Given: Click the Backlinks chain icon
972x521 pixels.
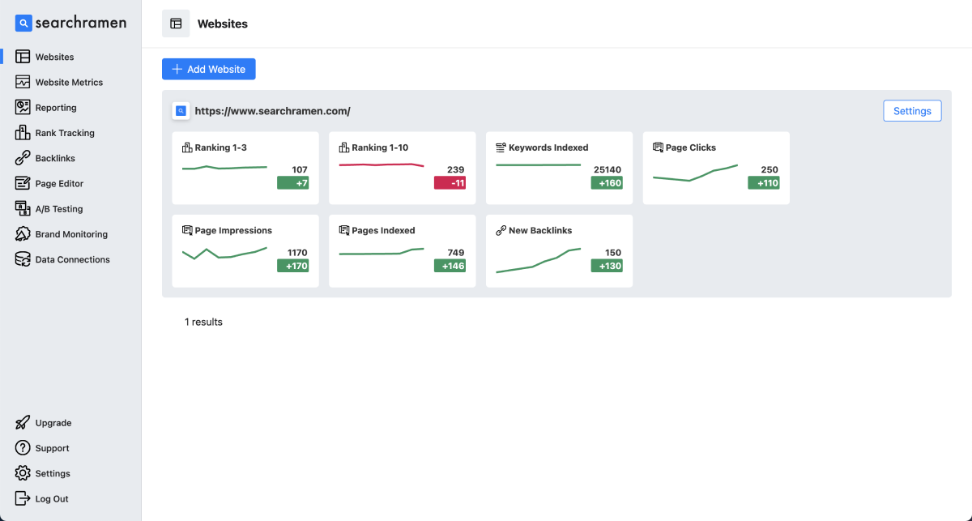Looking at the screenshot, I should [23, 158].
